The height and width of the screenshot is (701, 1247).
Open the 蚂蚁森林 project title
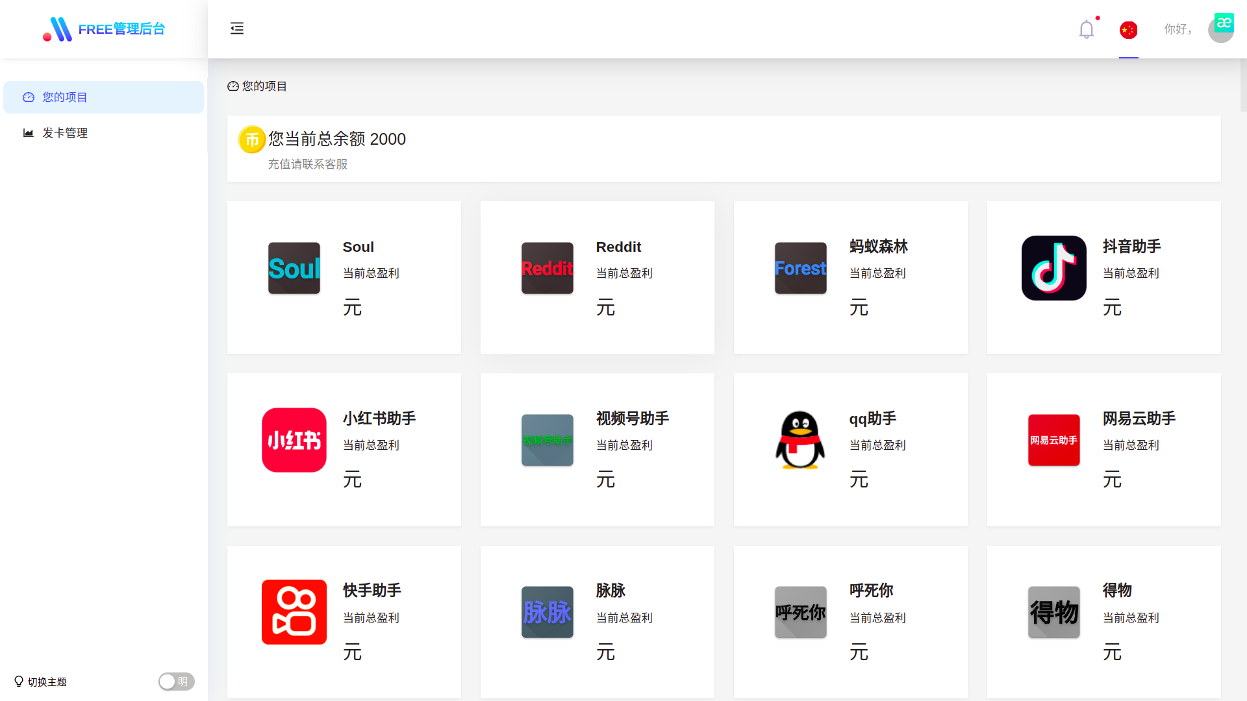pos(879,247)
